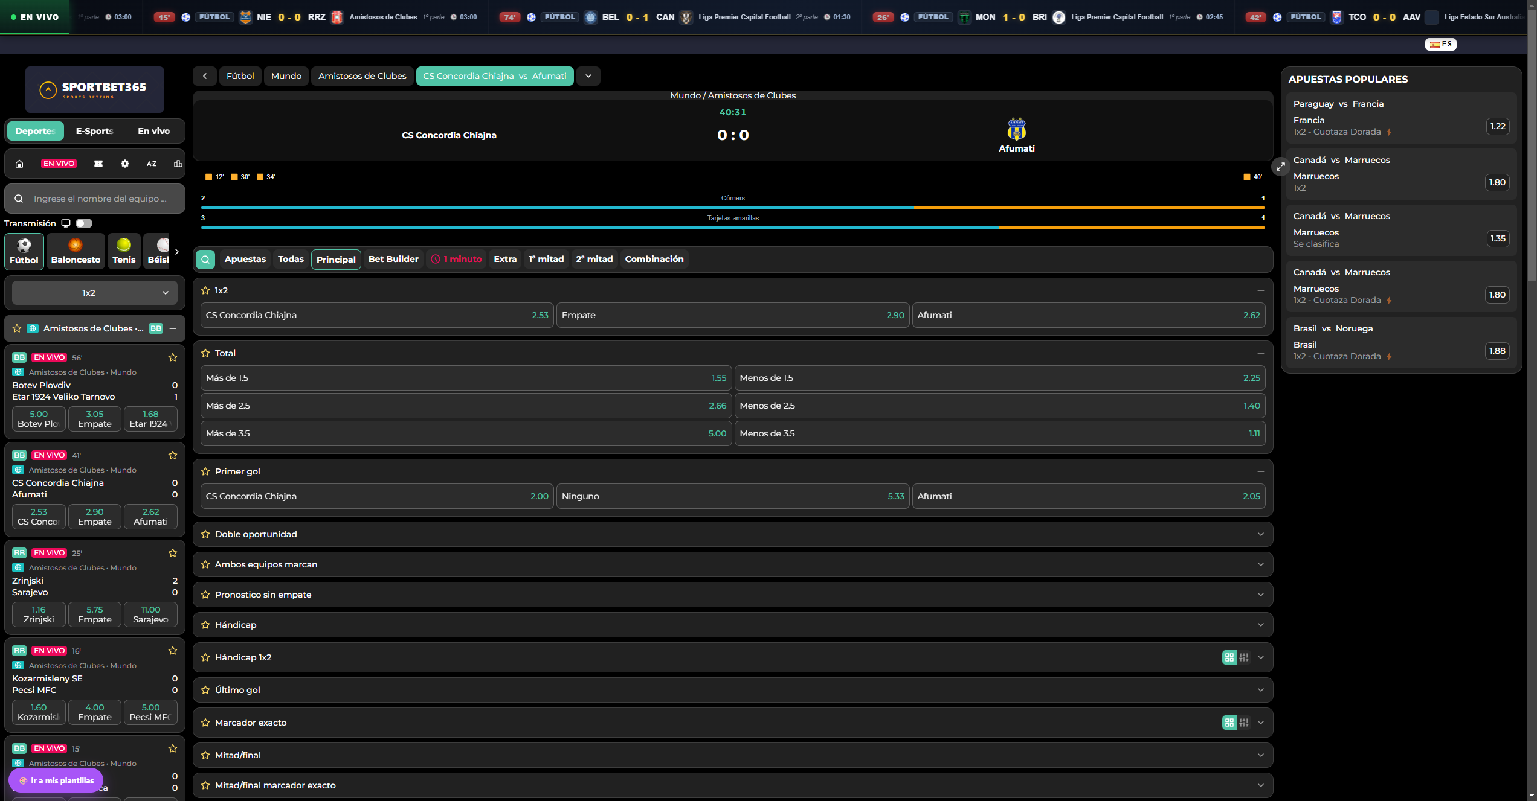This screenshot has height=801, width=1537.
Task: Open the Ir a mis plantillas button
Action: 56,780
